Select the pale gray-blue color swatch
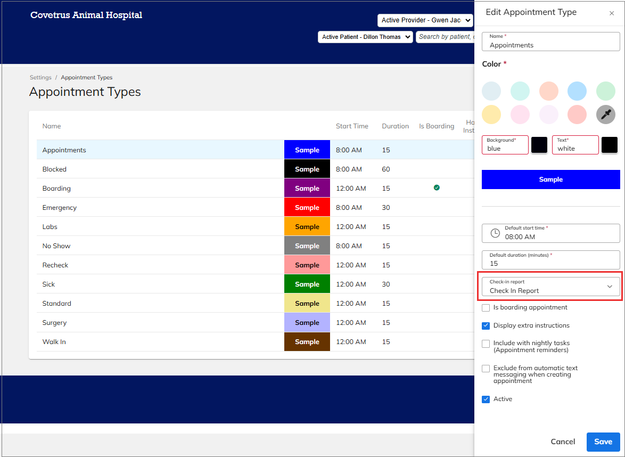This screenshot has width=625, height=457. click(x=491, y=91)
